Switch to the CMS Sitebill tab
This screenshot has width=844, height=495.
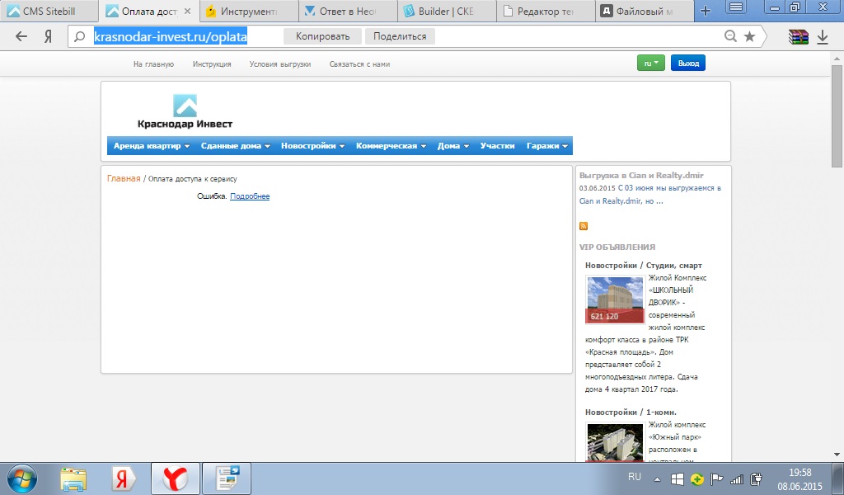pos(49,12)
